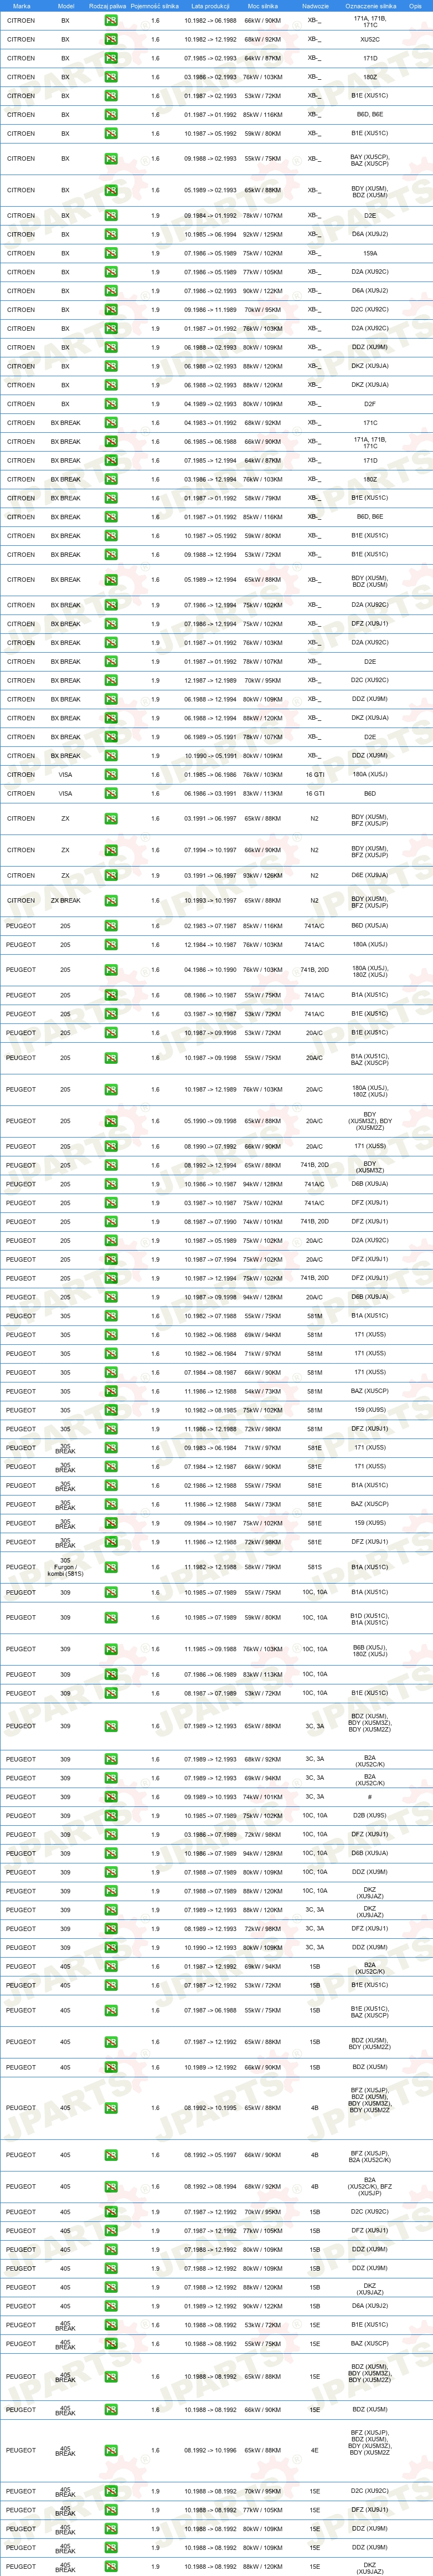Click fuel icon for 405 BREAK with 4E body
This screenshot has height=2576, width=433.
[x=111, y=2451]
